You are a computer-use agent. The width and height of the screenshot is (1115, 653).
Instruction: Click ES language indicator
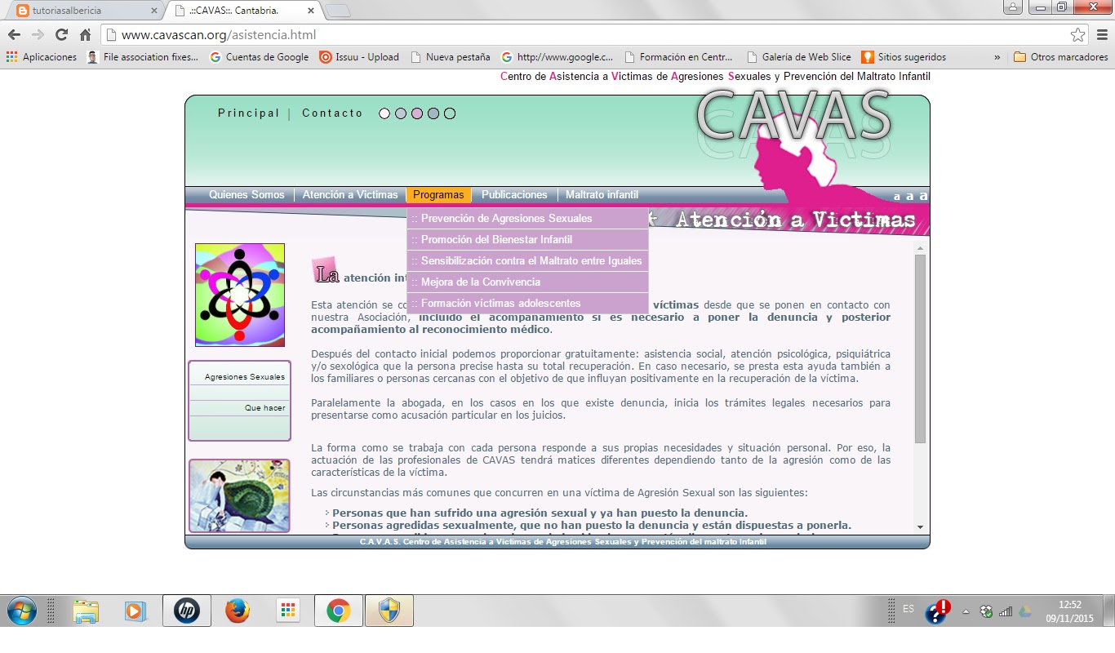(908, 609)
